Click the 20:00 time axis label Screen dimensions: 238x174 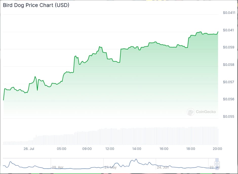(217, 149)
